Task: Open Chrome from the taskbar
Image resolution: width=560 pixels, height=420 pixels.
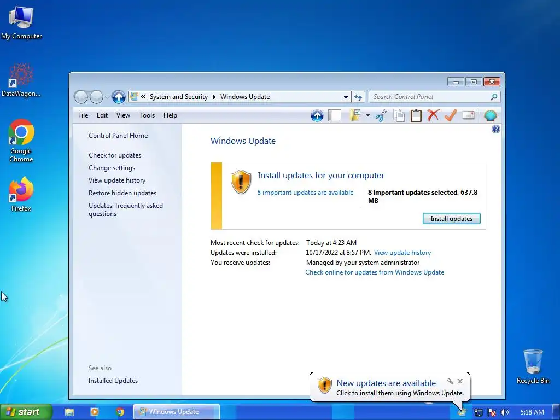Action: (120, 412)
